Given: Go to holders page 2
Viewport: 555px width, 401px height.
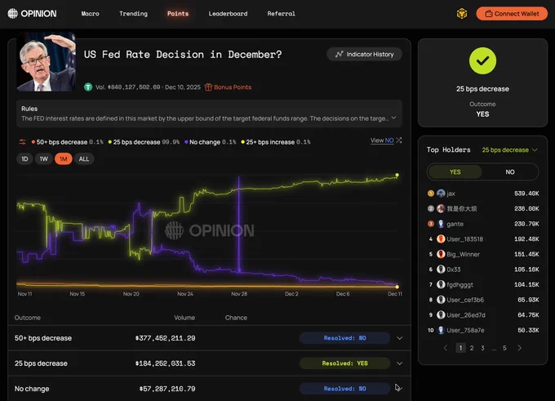Looking at the screenshot, I should coord(472,348).
